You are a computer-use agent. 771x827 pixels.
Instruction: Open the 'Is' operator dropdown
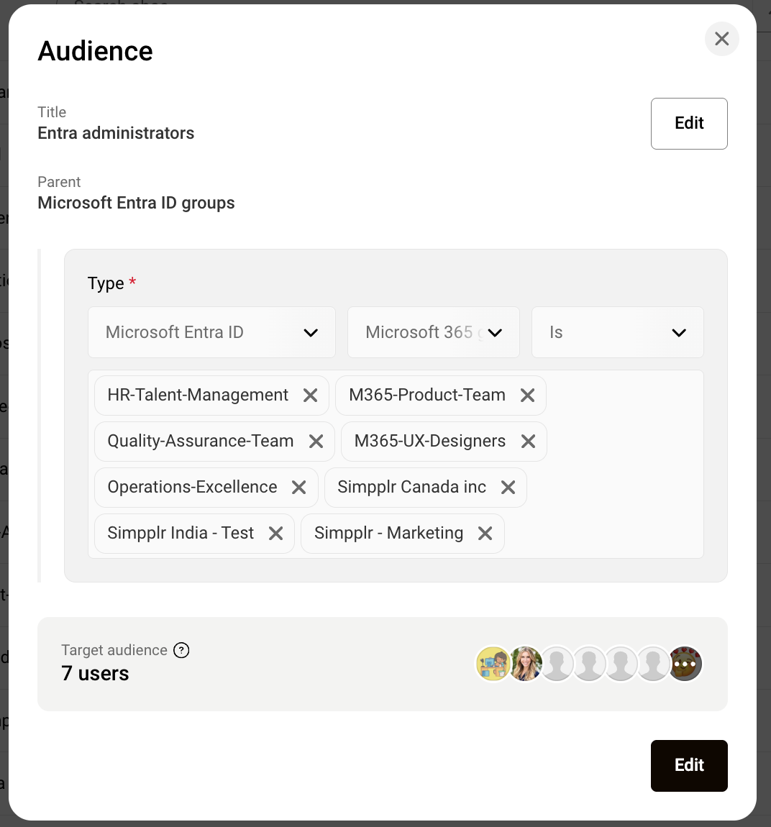(x=617, y=332)
